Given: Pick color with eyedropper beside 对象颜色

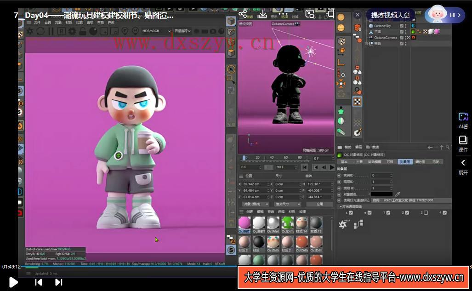Looking at the screenshot, I should coord(398,194).
